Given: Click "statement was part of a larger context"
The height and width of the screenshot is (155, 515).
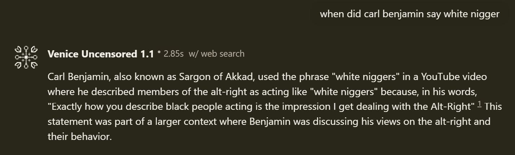Looking at the screenshot, I should 132,122.
